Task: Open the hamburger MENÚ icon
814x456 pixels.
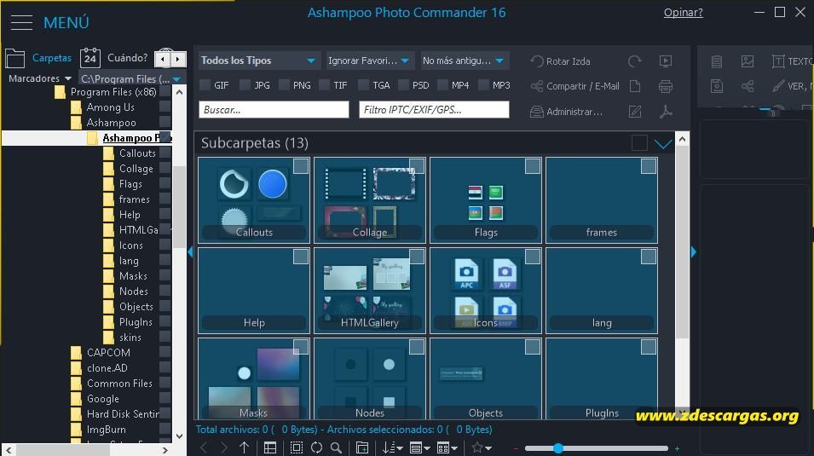Action: (21, 22)
